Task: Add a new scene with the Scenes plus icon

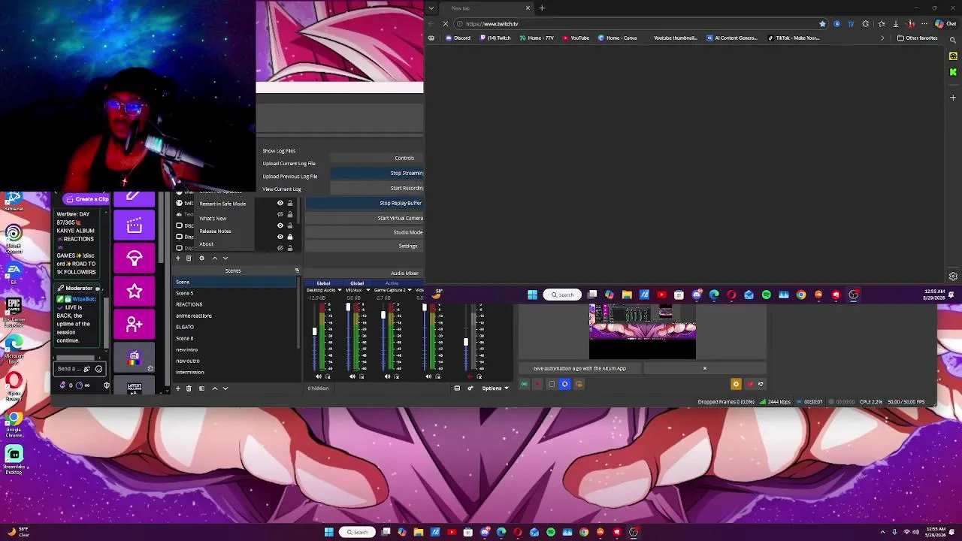Action: 178,388
